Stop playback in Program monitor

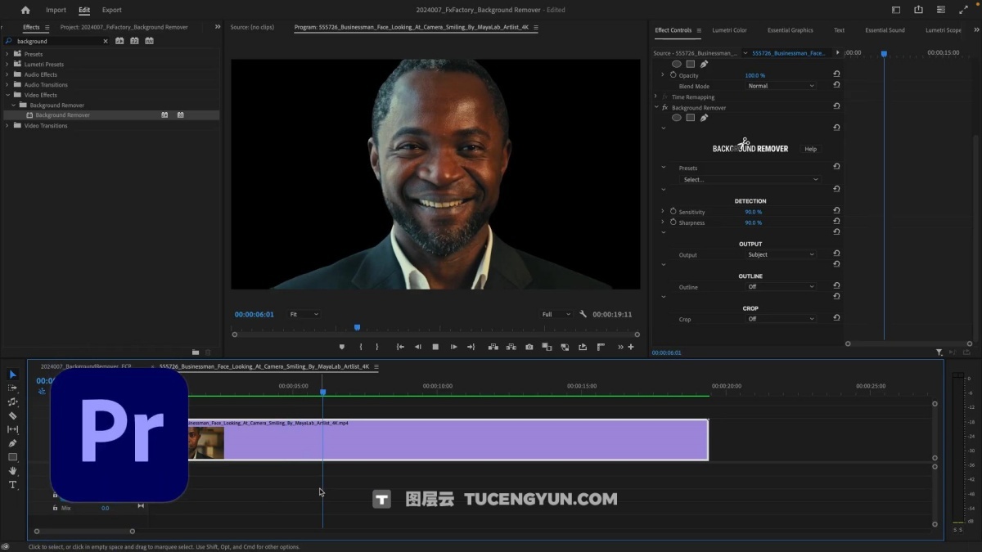[435, 347]
